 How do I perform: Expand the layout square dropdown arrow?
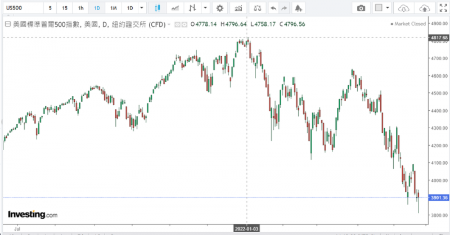click(388, 8)
